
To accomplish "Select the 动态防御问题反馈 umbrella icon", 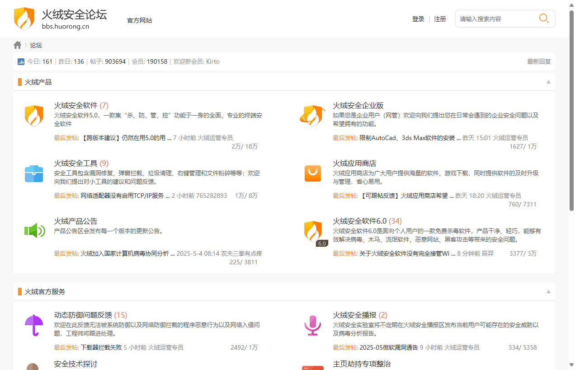I will [34, 325].
